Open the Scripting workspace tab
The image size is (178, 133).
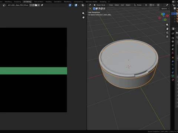(x=103, y=2)
